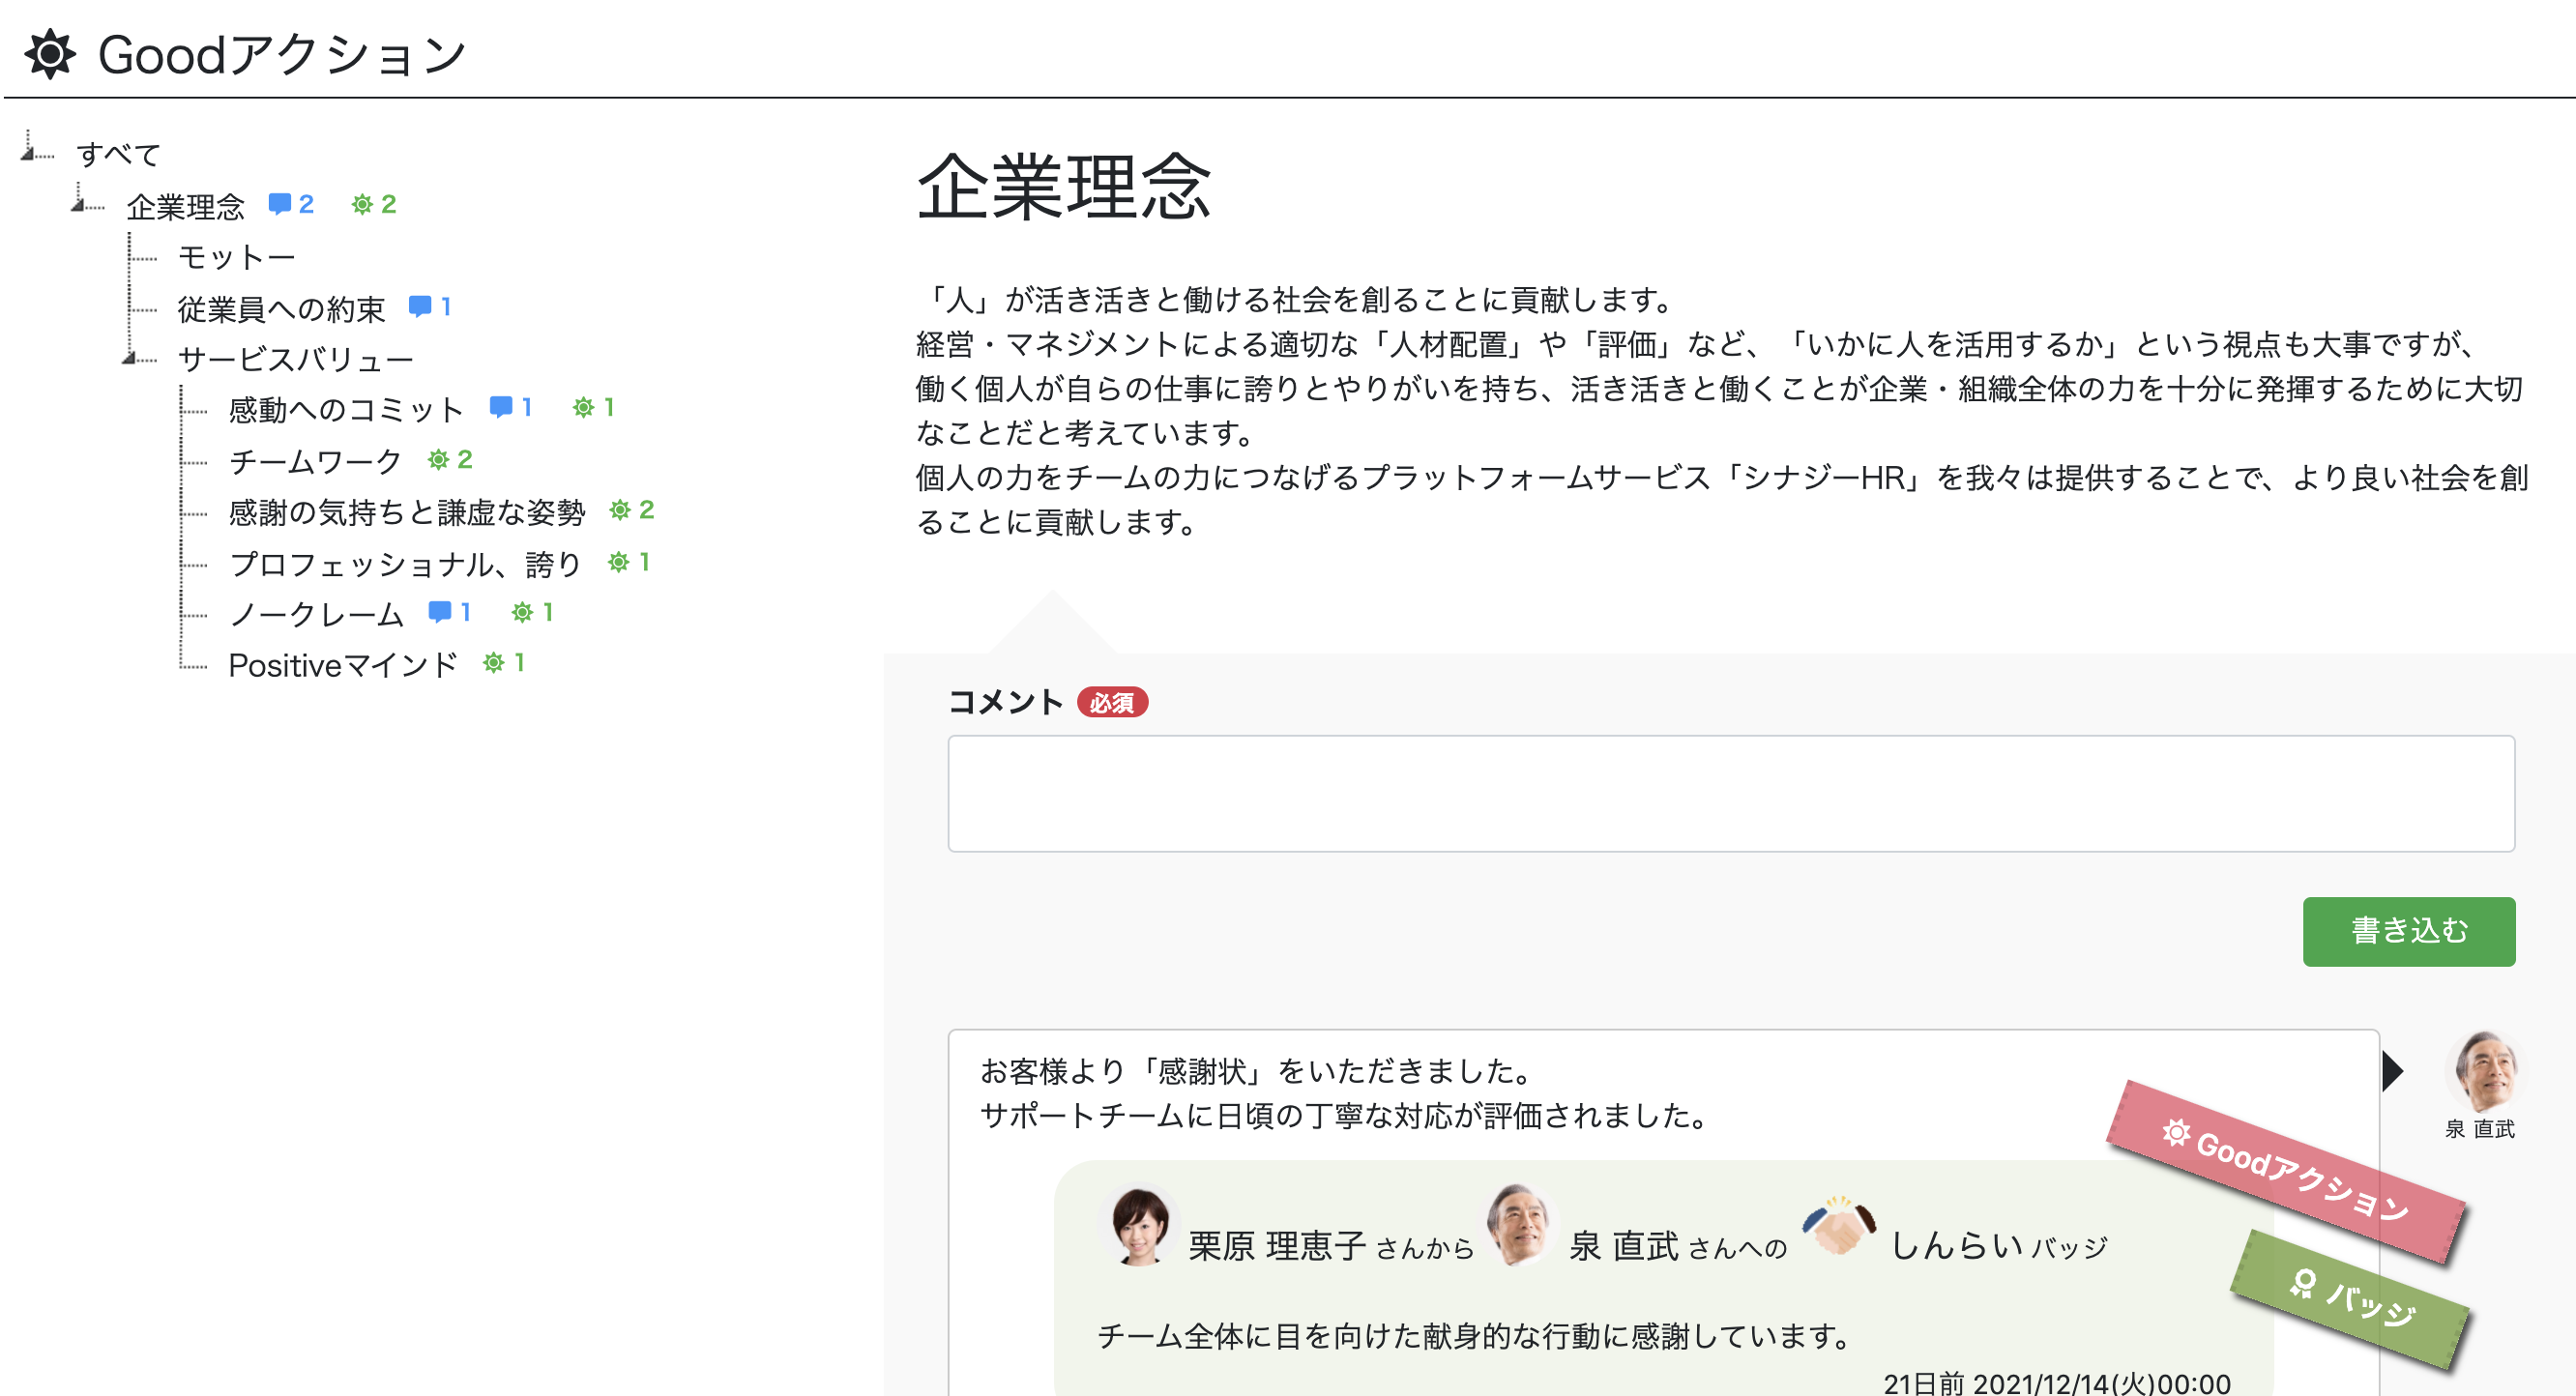Select ノークレーム in the tree
This screenshot has height=1396, width=2576.
[x=317, y=613]
